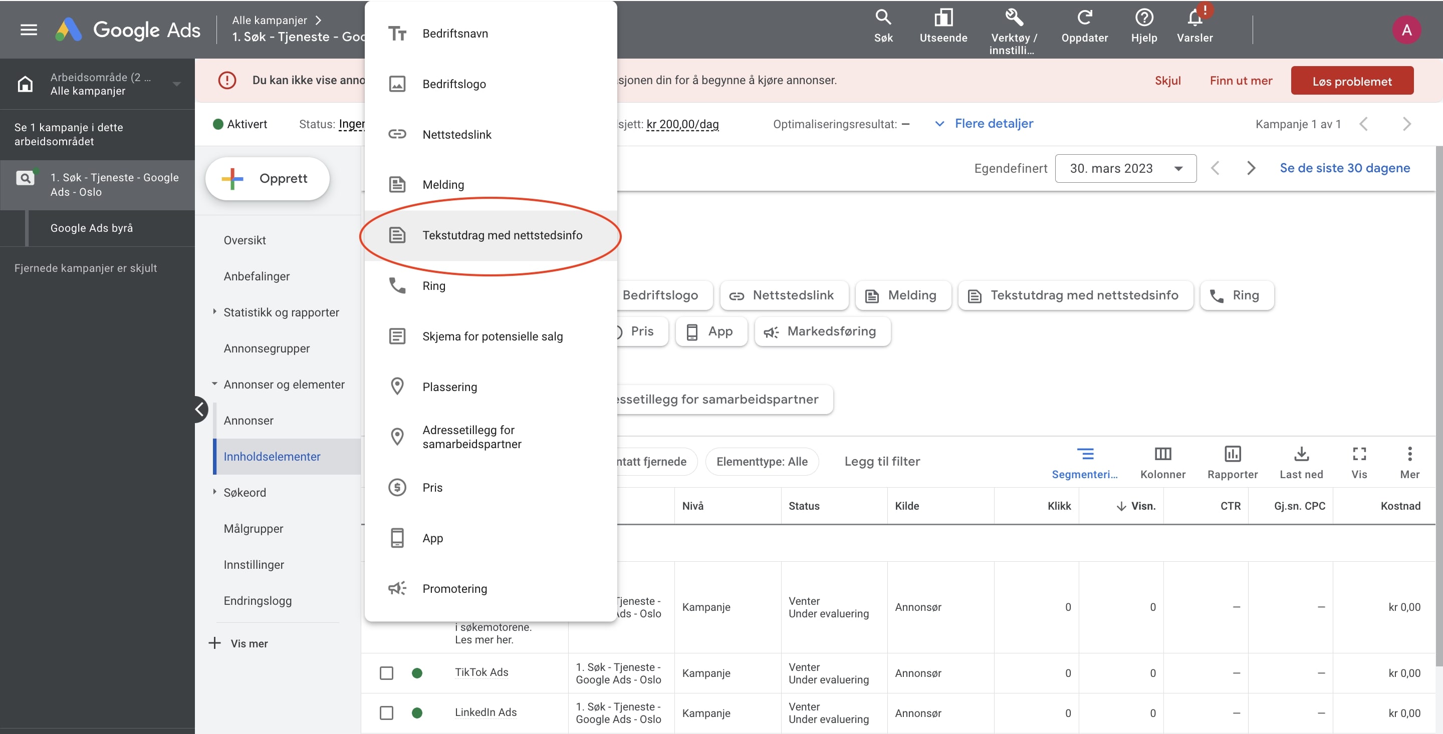Open the Mer three-dot menu
The image size is (1443, 734).
coord(1409,454)
